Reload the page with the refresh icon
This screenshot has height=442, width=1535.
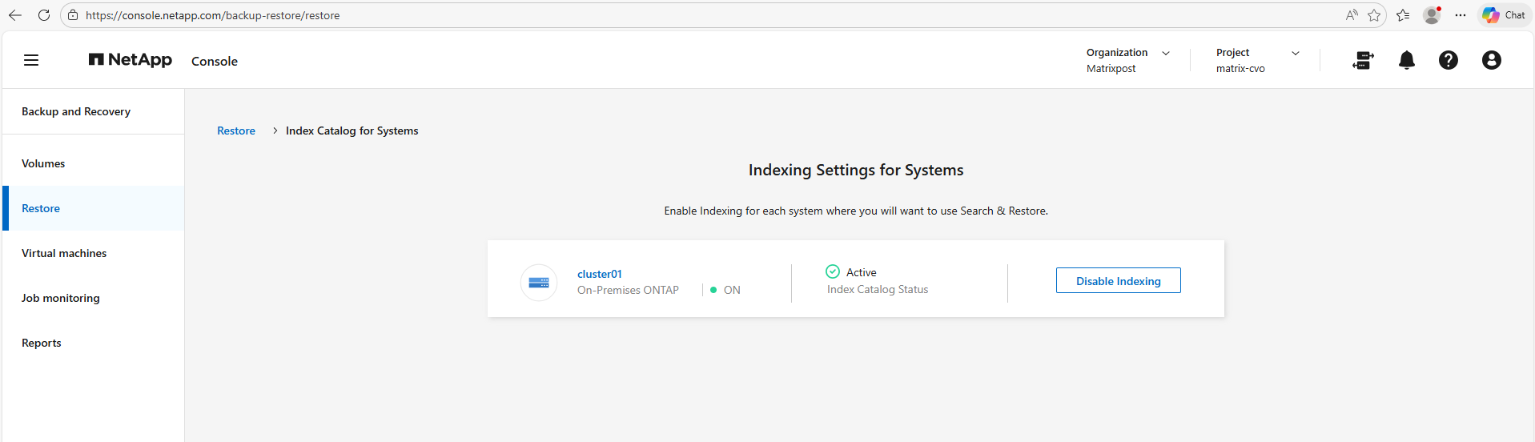click(x=44, y=15)
